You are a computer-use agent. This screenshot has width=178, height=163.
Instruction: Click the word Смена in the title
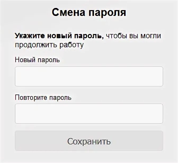tap(68, 12)
